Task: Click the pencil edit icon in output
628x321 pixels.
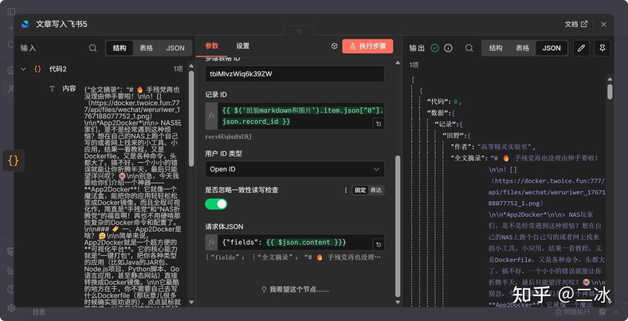Action: 581,48
